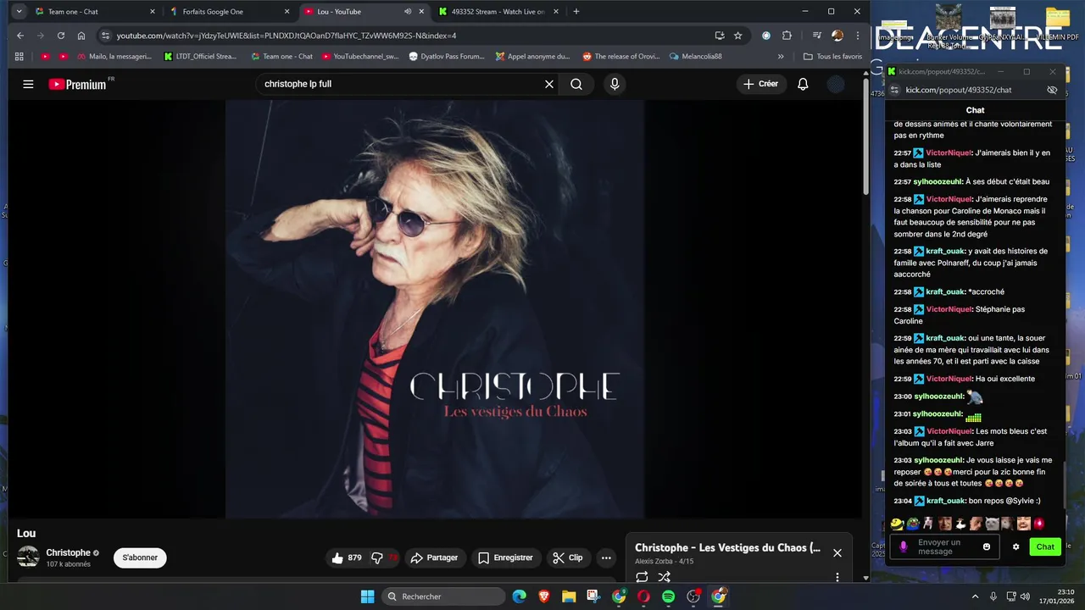This screenshot has width=1085, height=610.
Task: Toggle playlist loop
Action: click(642, 577)
